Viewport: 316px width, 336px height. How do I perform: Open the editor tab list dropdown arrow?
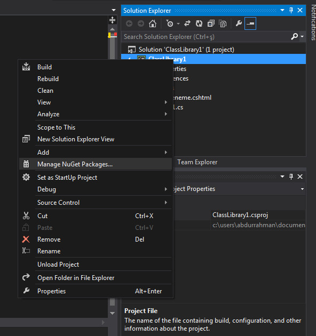pos(114,10)
